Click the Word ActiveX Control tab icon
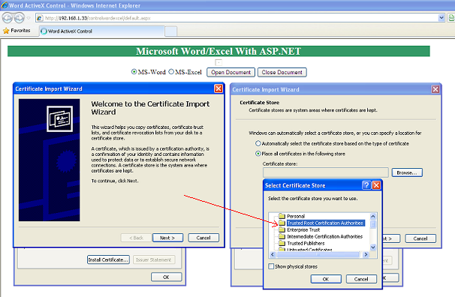This screenshot has height=297, width=455. pyautogui.click(x=44, y=31)
